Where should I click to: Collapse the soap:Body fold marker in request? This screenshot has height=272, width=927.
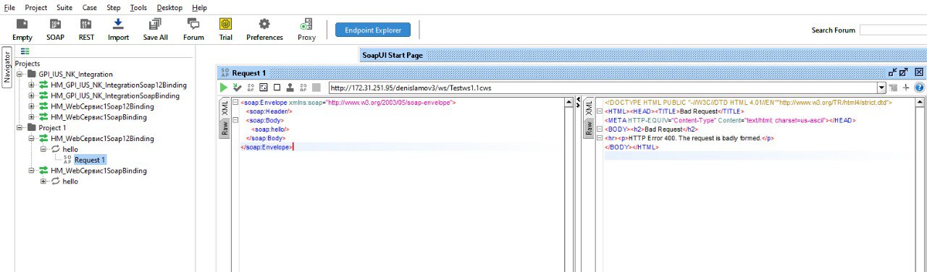(x=235, y=121)
